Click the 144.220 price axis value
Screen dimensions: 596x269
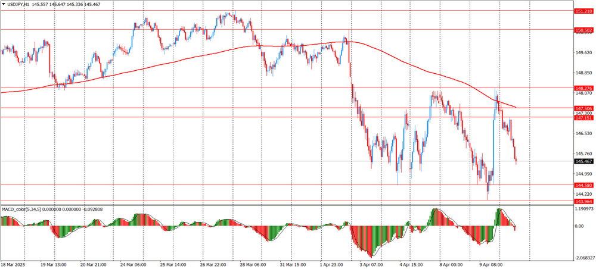(x=583, y=194)
